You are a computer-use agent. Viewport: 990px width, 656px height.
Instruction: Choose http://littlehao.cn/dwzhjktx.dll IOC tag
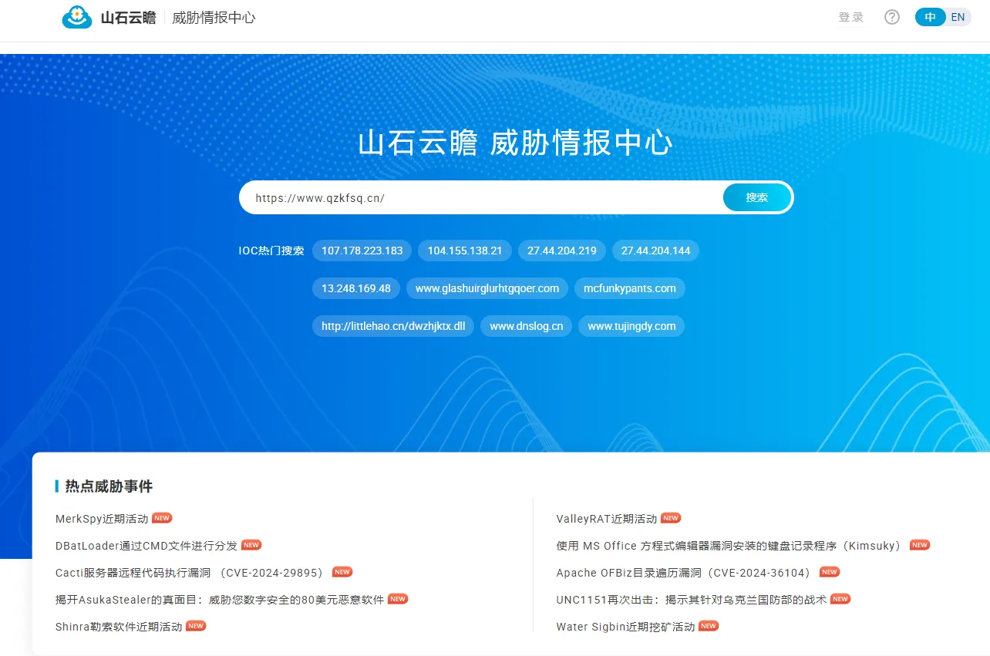[x=393, y=326]
